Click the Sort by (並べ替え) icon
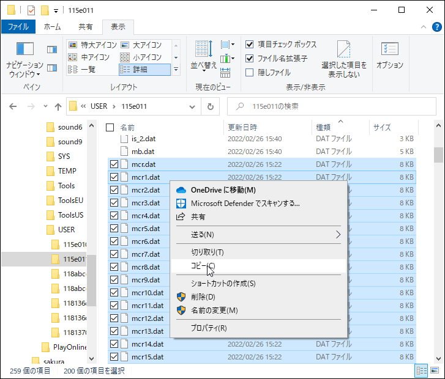Screen dimensions: 445x379 coord(203,55)
